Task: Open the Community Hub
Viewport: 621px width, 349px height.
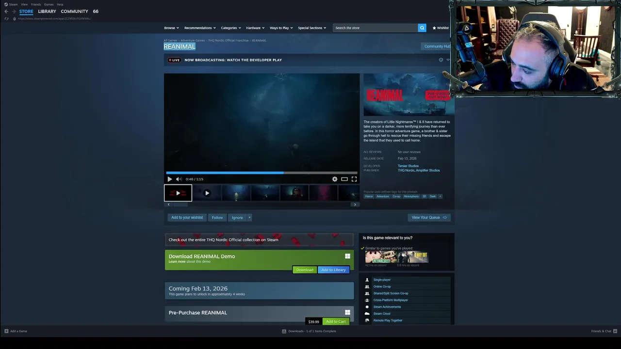Action: pos(437,46)
